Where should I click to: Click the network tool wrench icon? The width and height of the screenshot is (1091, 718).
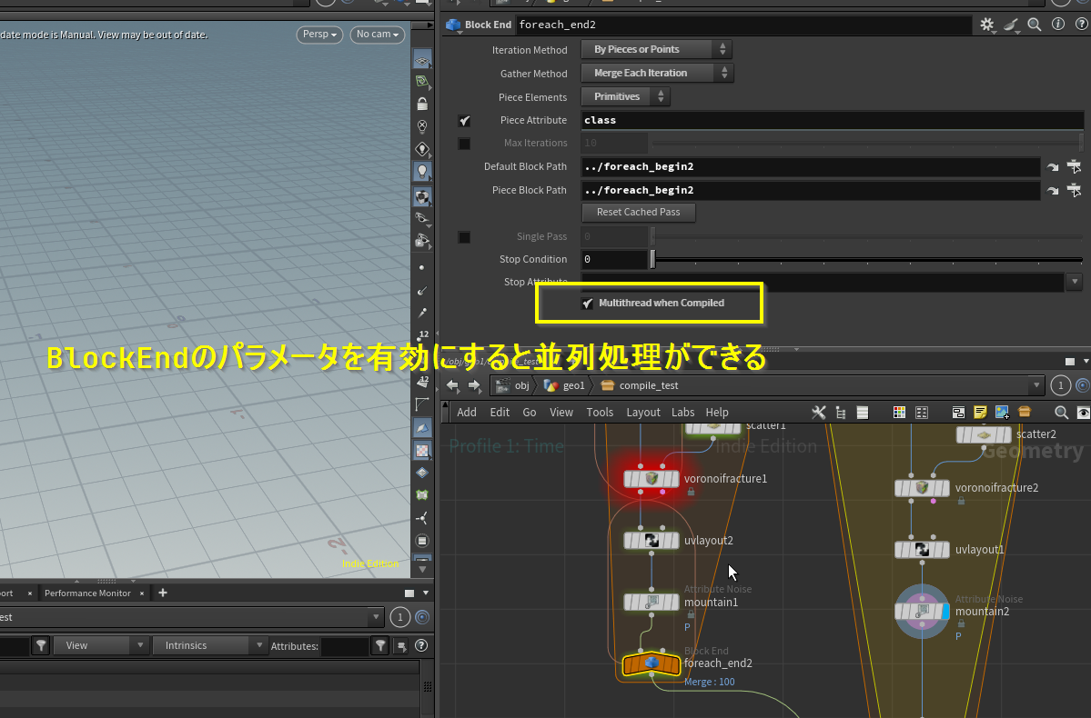pyautogui.click(x=818, y=413)
